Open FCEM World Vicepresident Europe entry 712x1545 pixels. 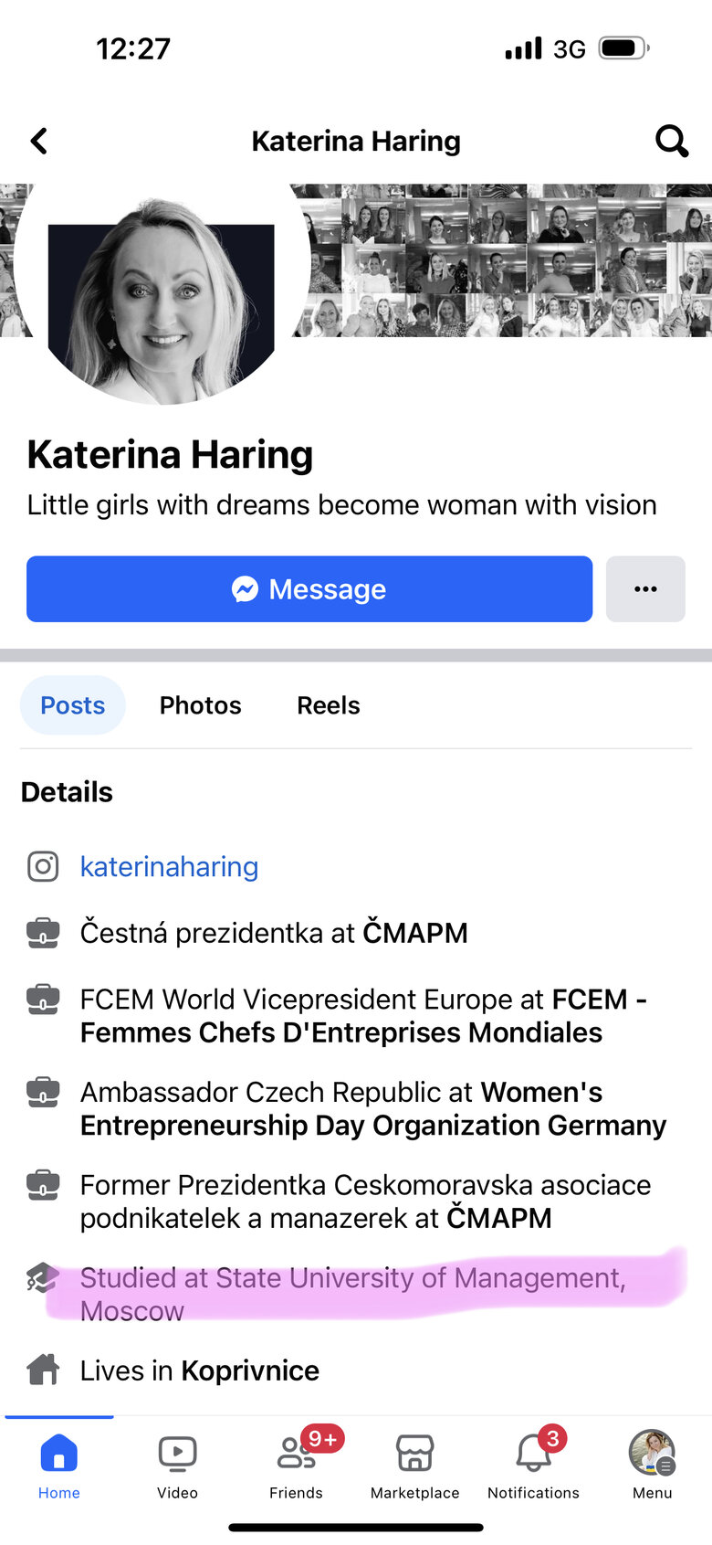[364, 1016]
